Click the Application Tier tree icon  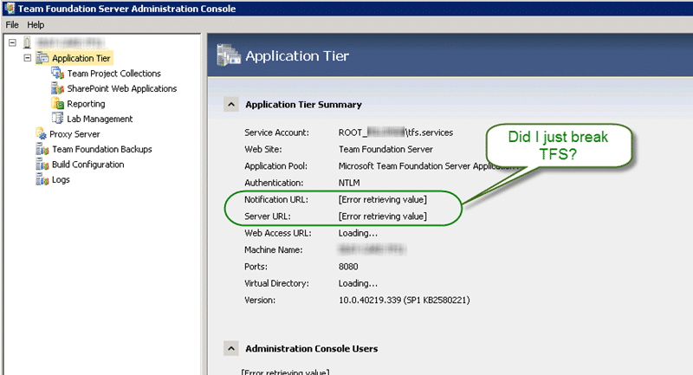[x=42, y=58]
